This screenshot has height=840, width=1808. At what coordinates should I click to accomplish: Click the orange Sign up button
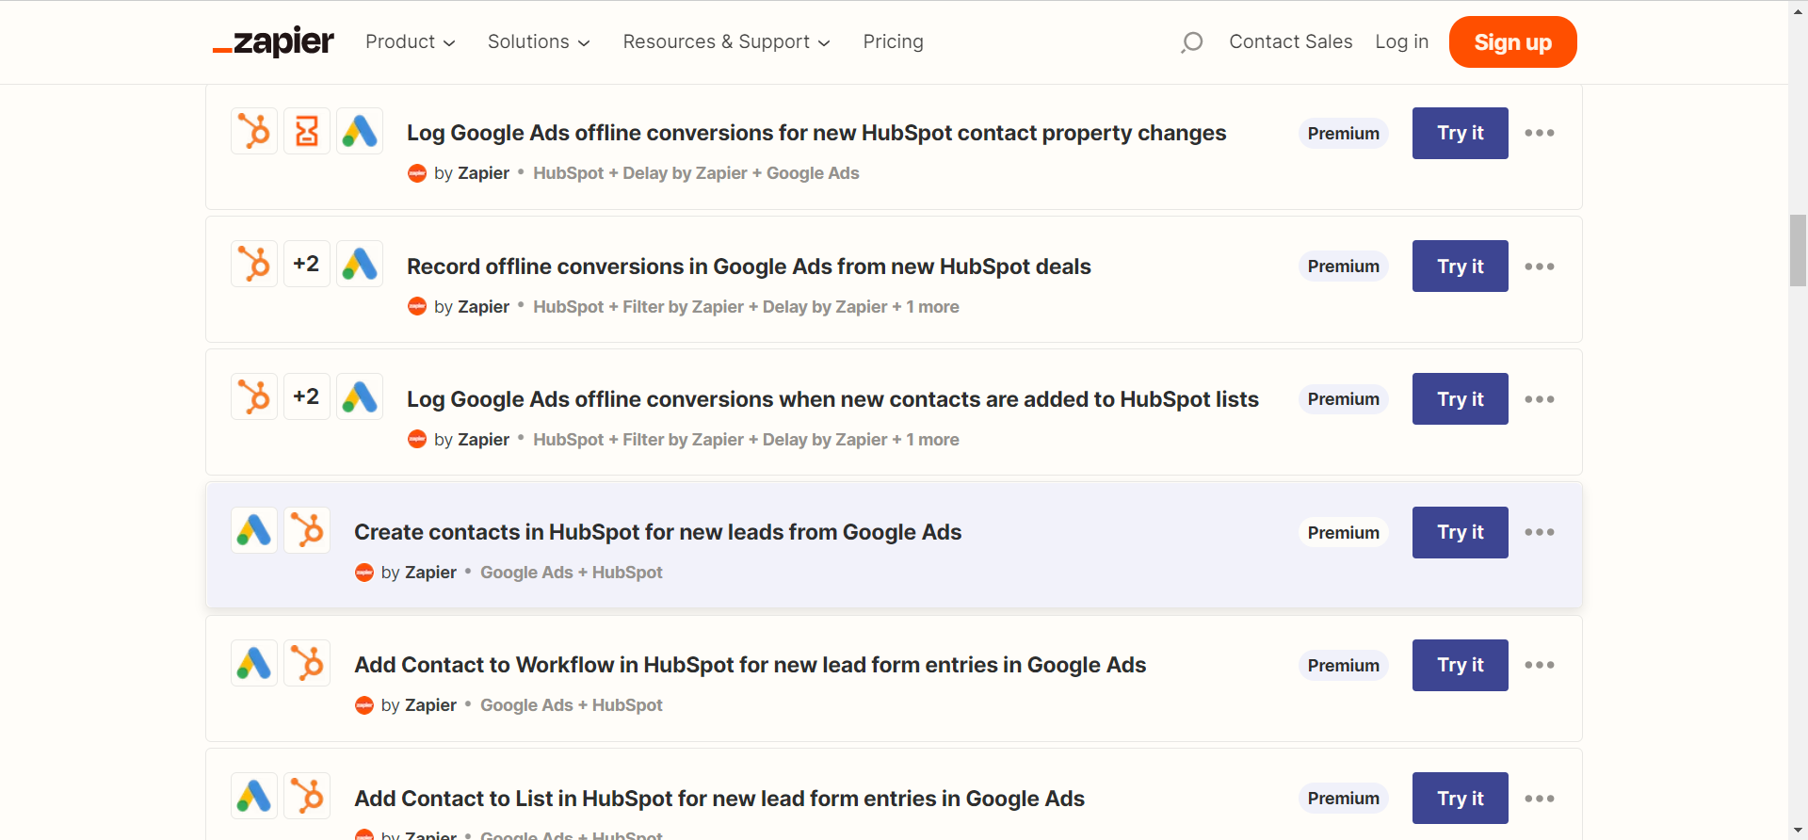1513,41
